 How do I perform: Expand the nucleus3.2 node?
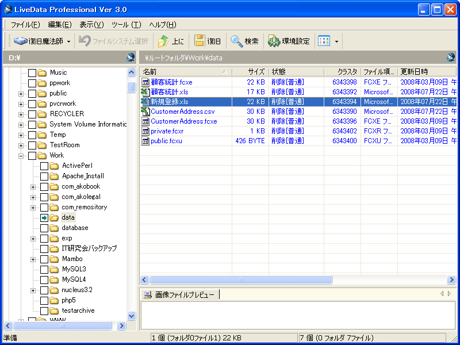point(33,290)
